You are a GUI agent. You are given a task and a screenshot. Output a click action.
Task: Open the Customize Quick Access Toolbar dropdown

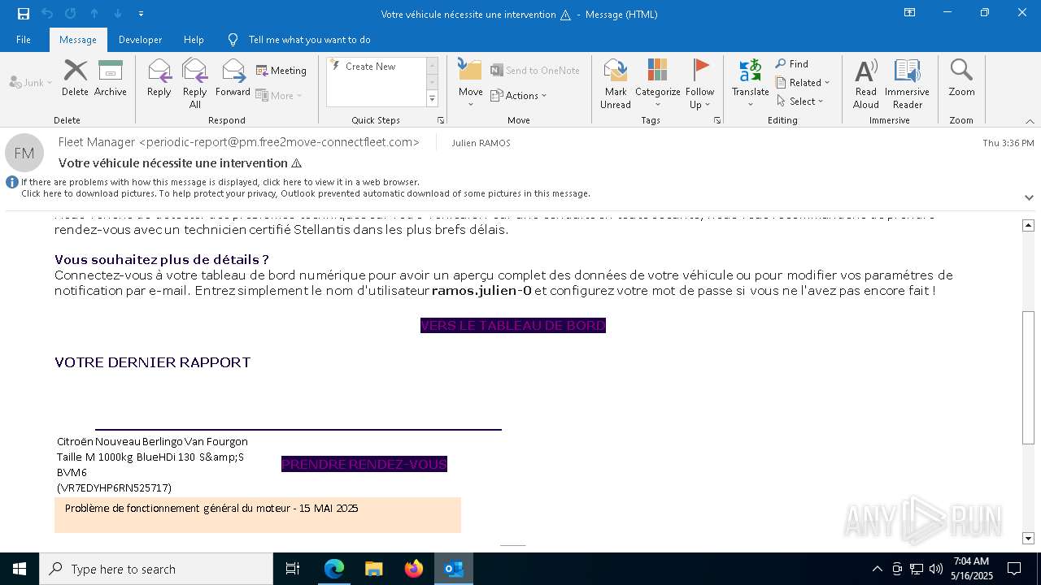(142, 14)
